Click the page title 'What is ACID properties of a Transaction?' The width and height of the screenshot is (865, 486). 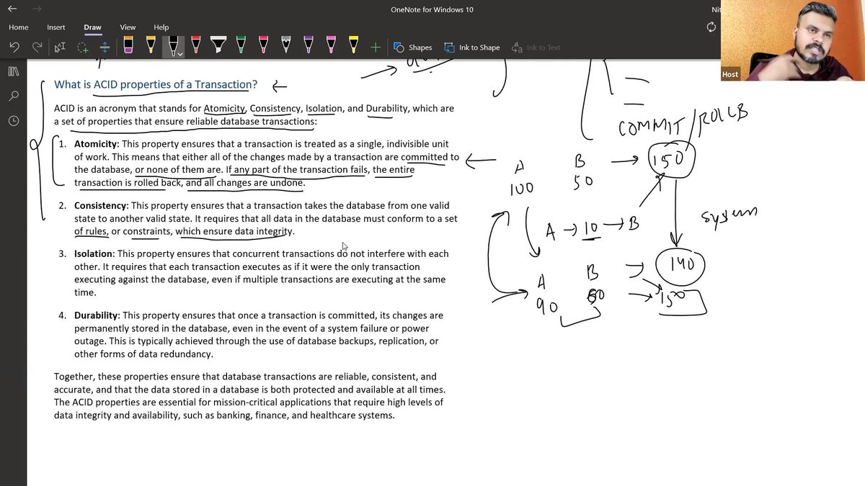click(x=156, y=85)
